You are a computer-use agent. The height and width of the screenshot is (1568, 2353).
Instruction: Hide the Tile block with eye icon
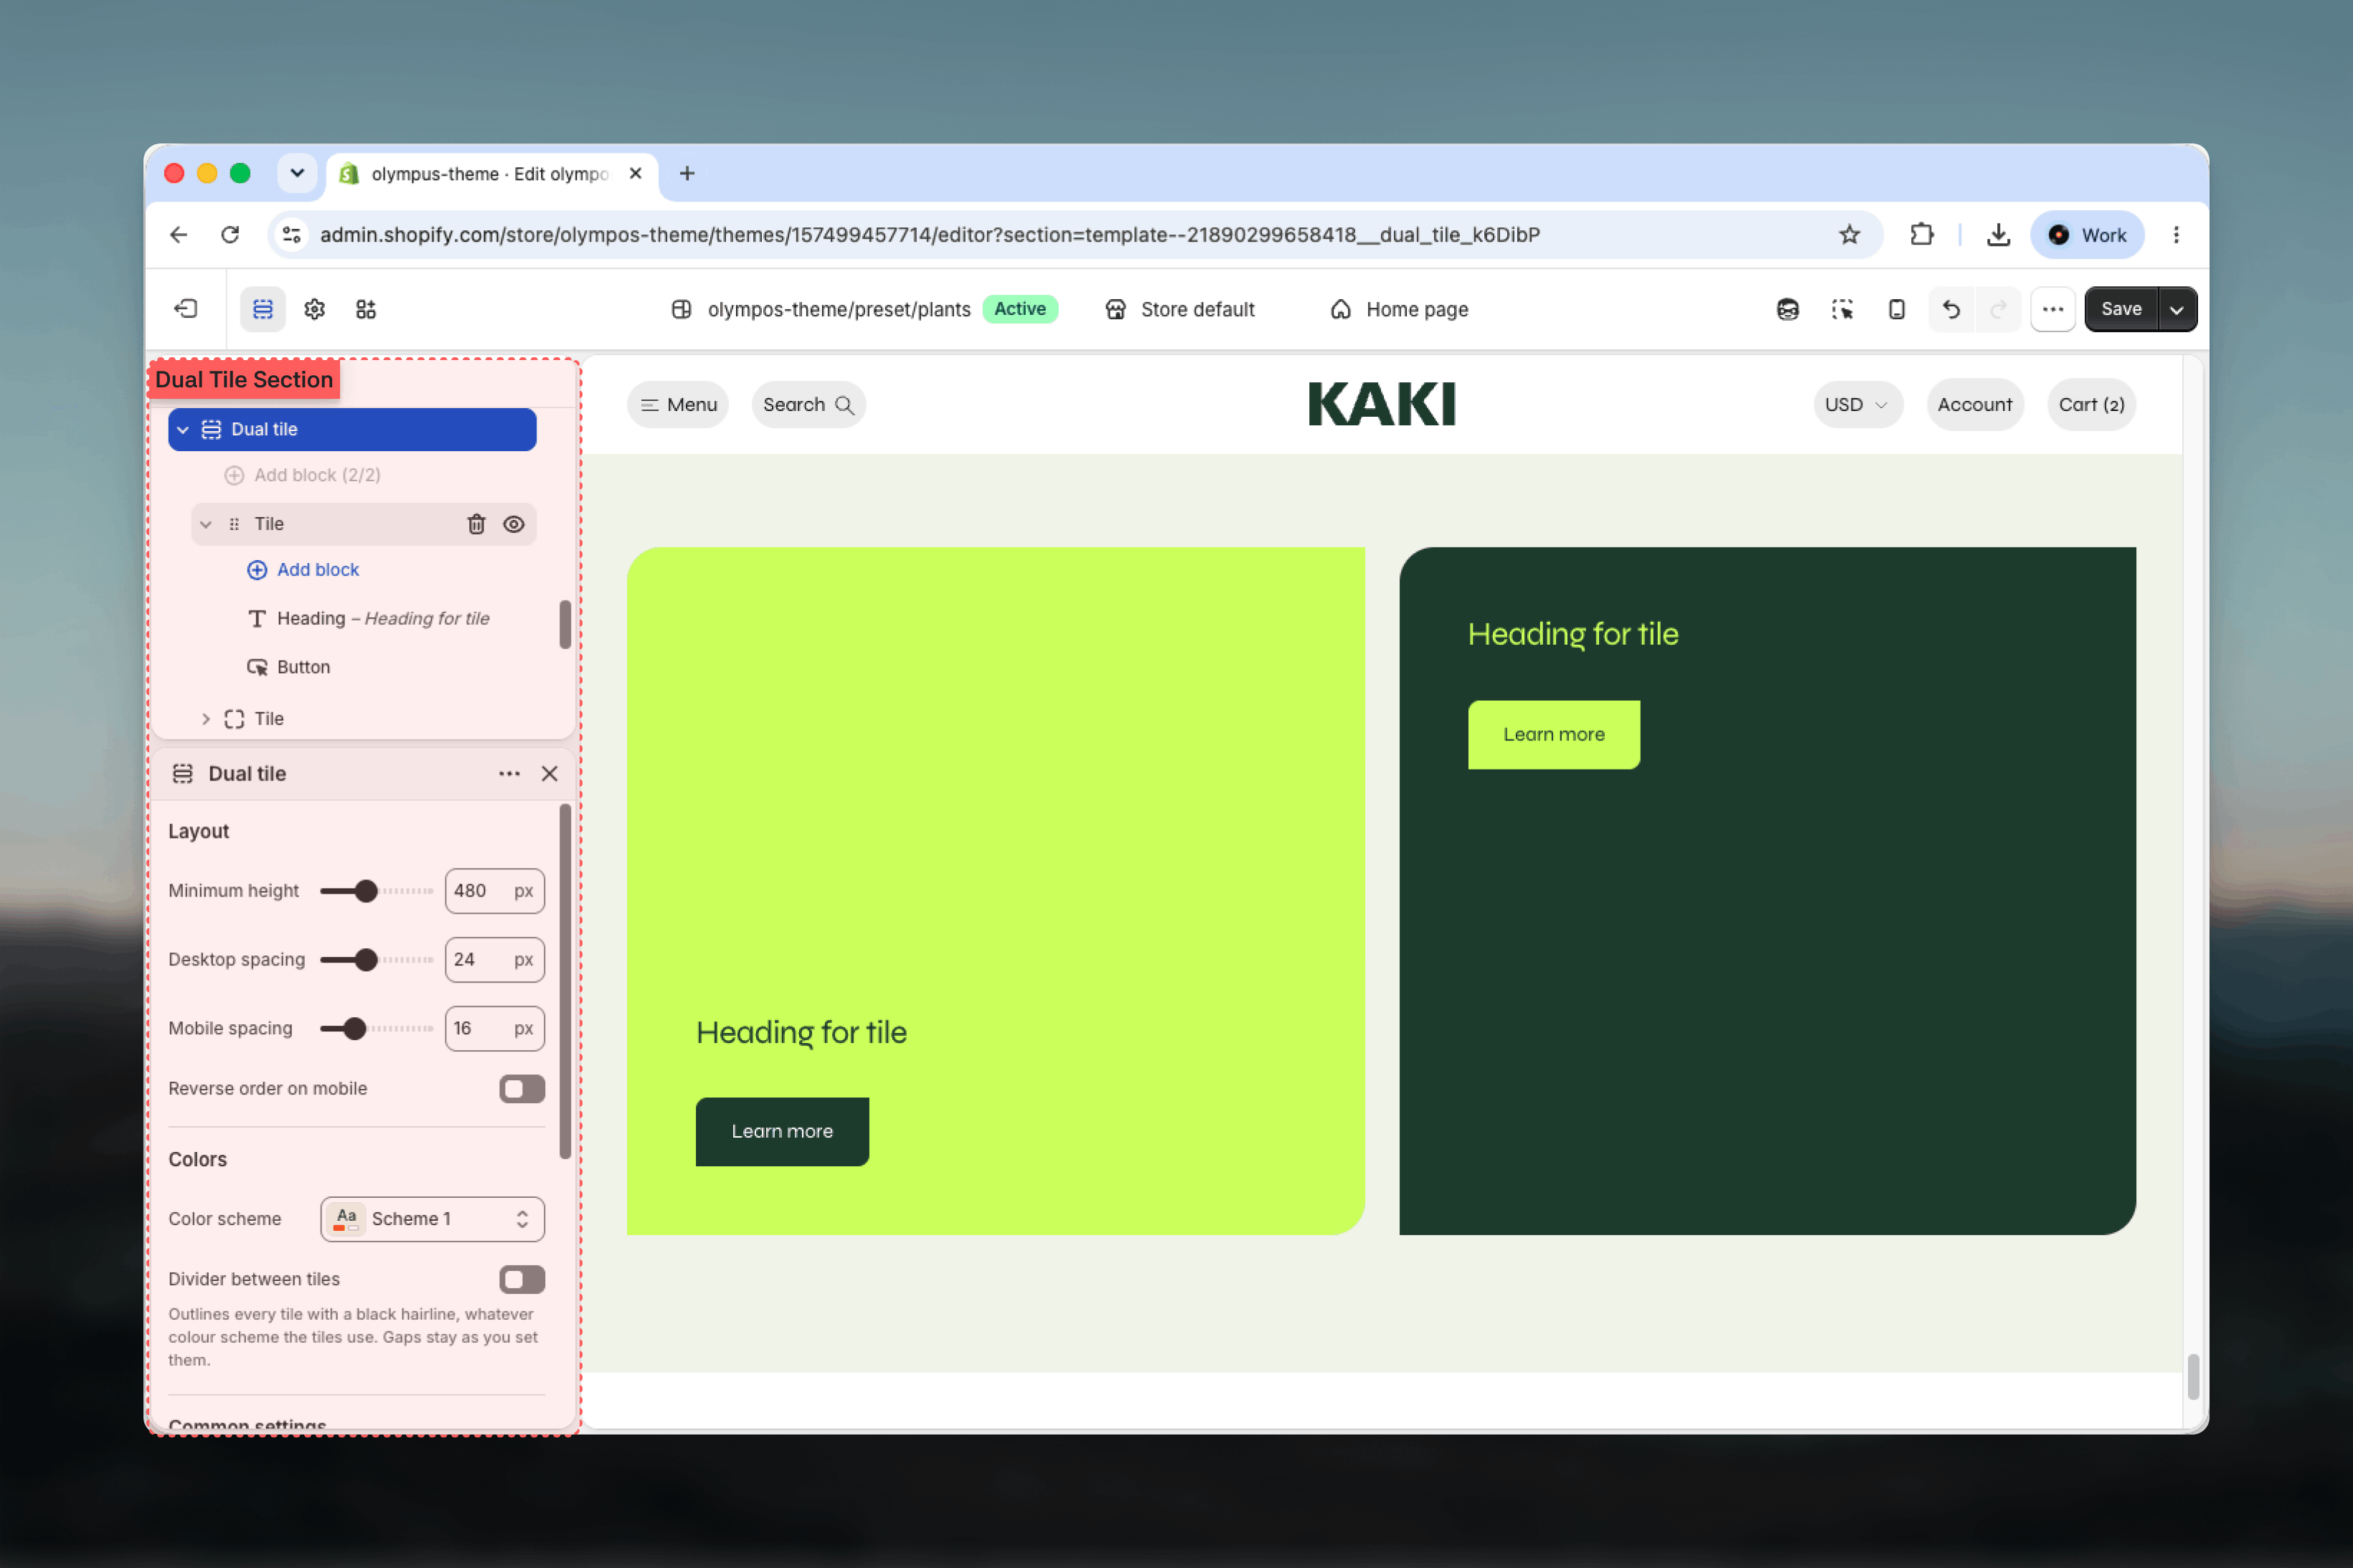(514, 524)
